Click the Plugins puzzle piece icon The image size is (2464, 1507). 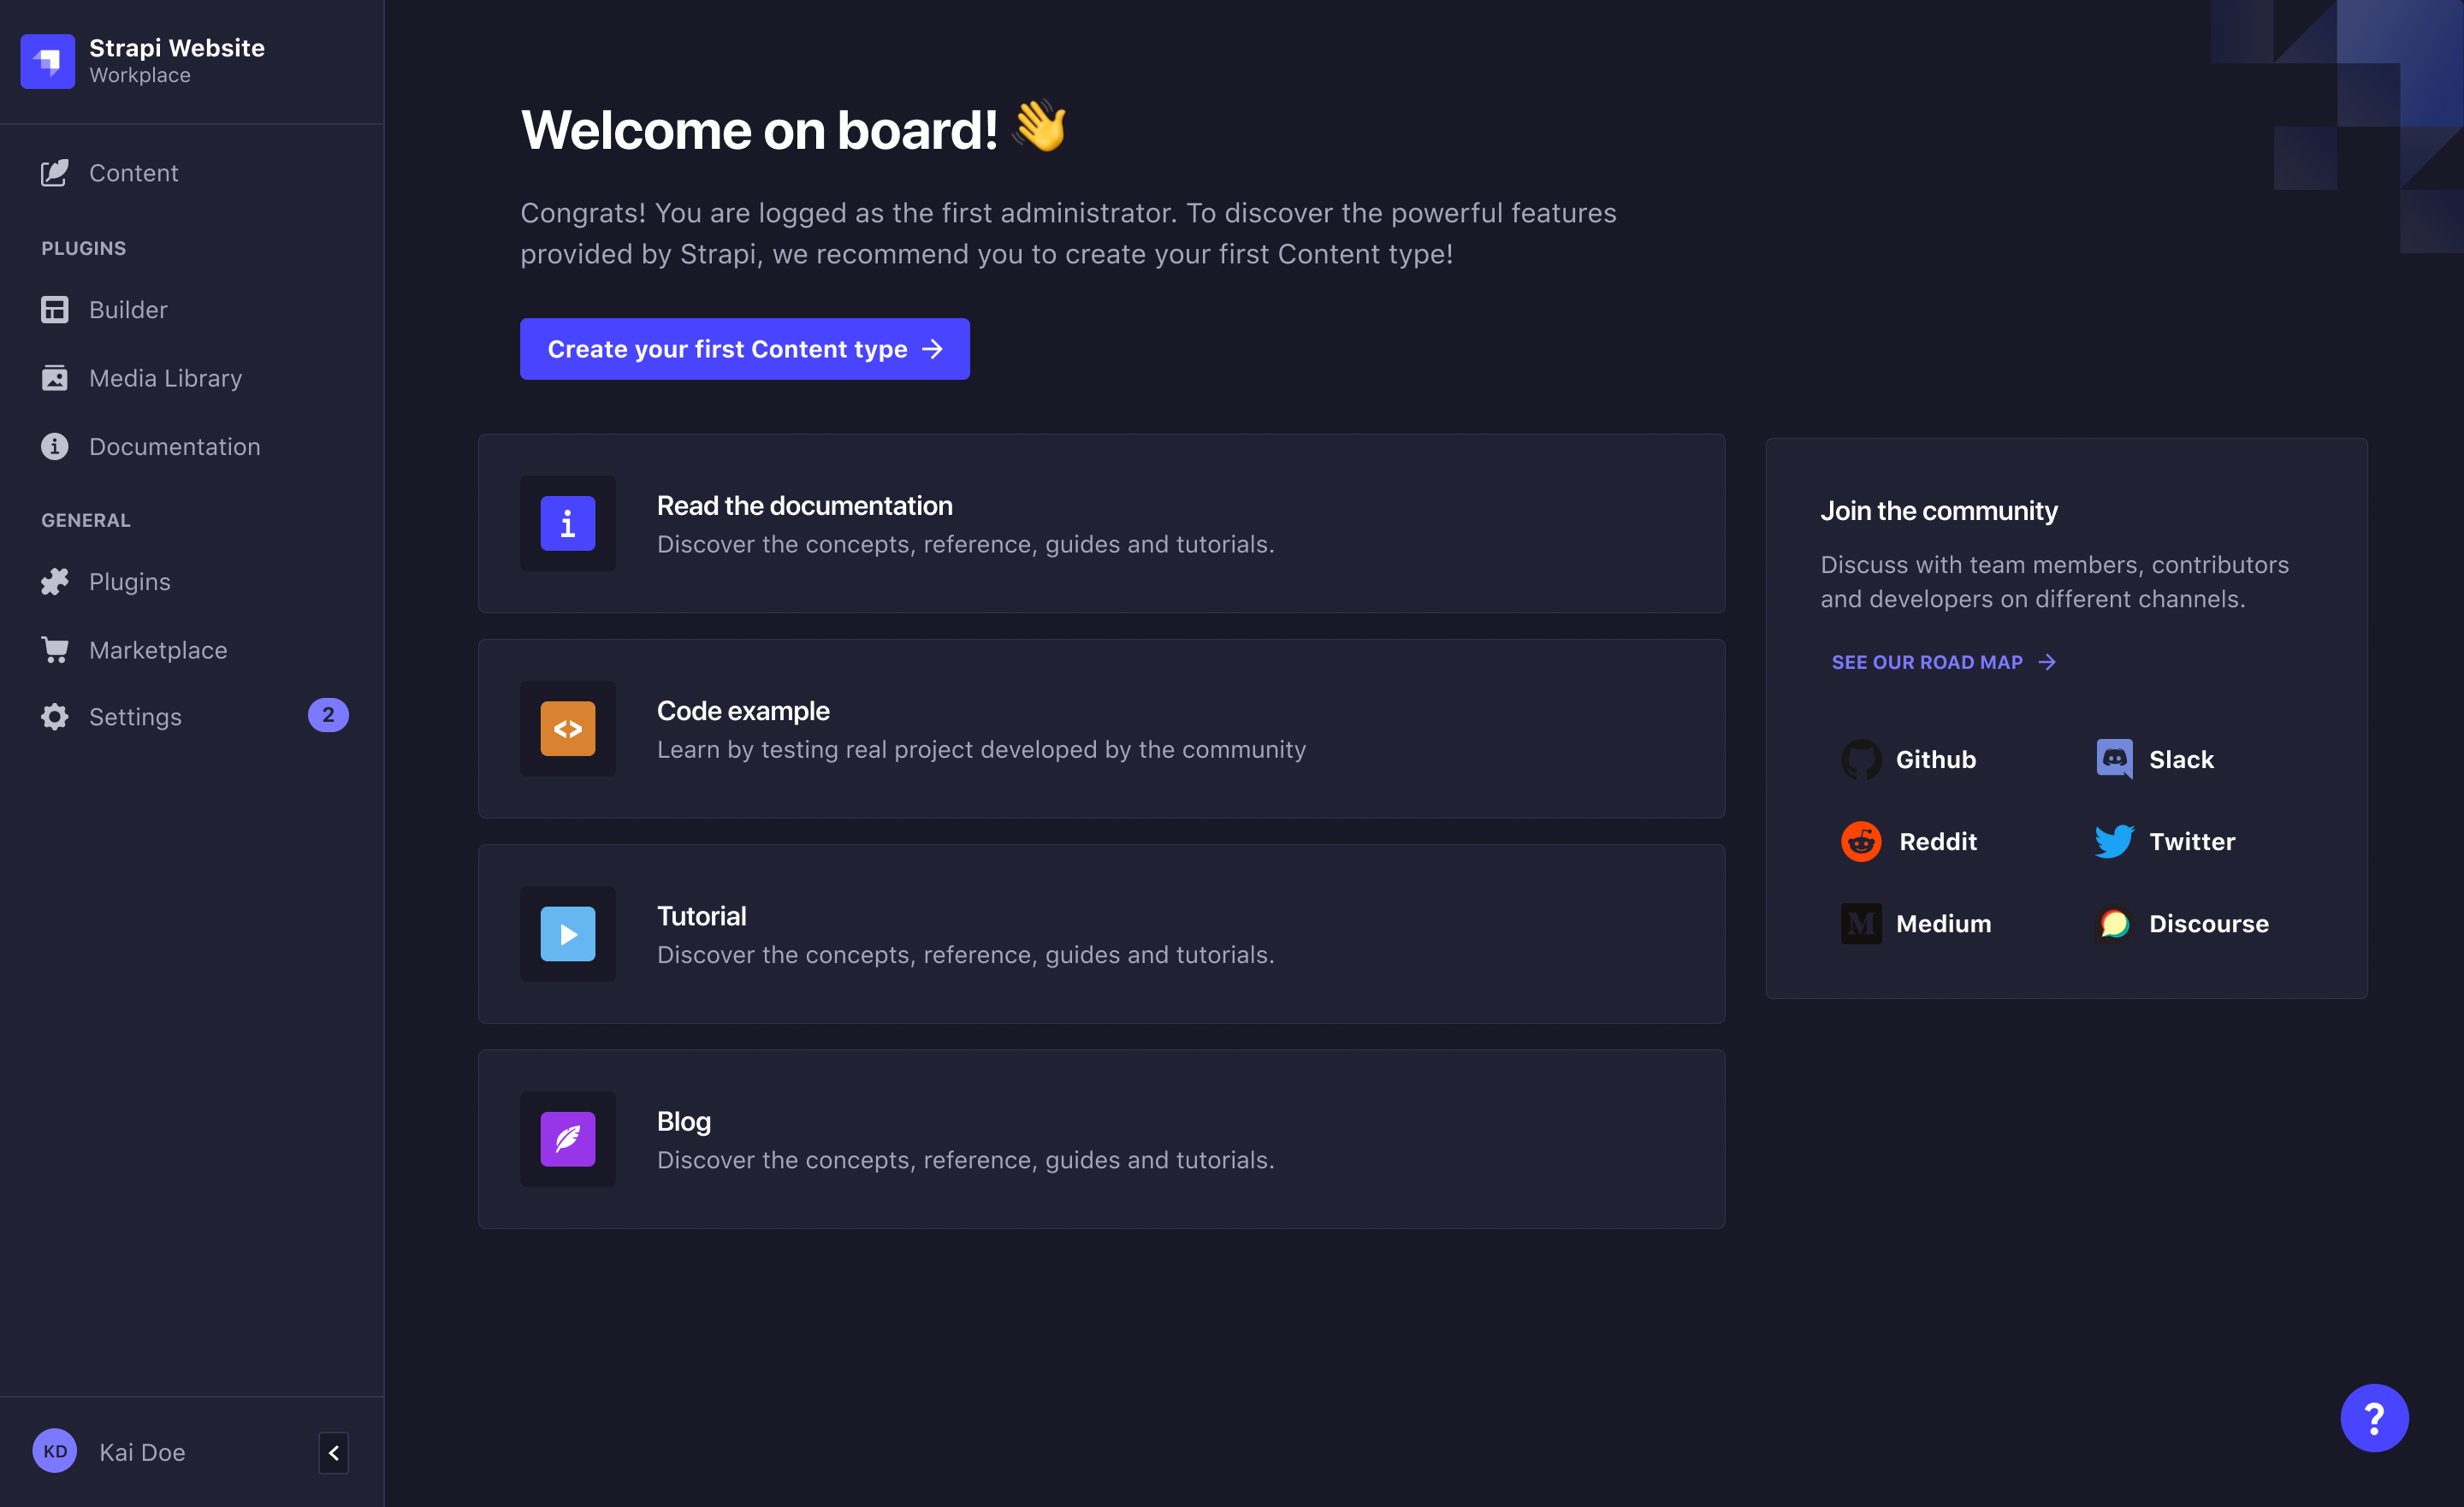(55, 582)
